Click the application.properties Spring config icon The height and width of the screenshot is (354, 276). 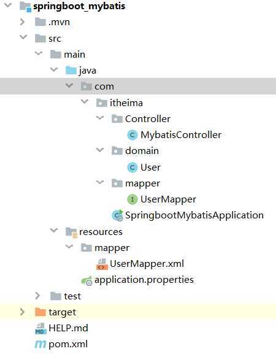(86, 280)
